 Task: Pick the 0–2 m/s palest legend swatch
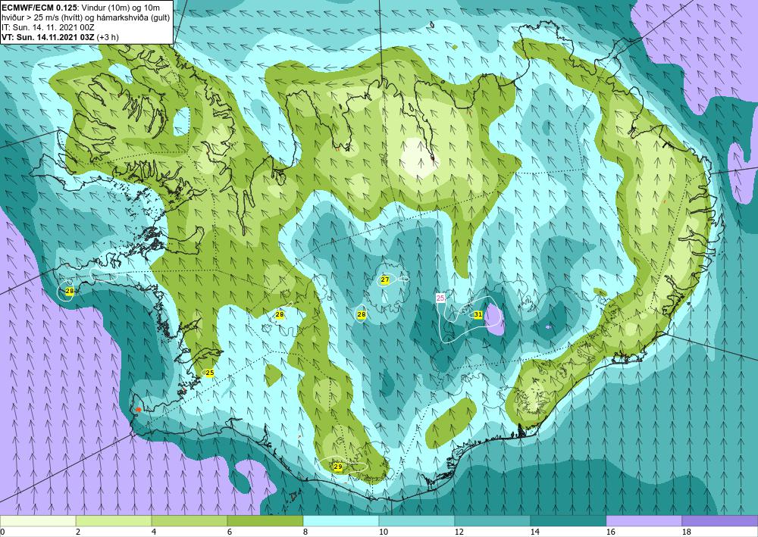point(38,521)
